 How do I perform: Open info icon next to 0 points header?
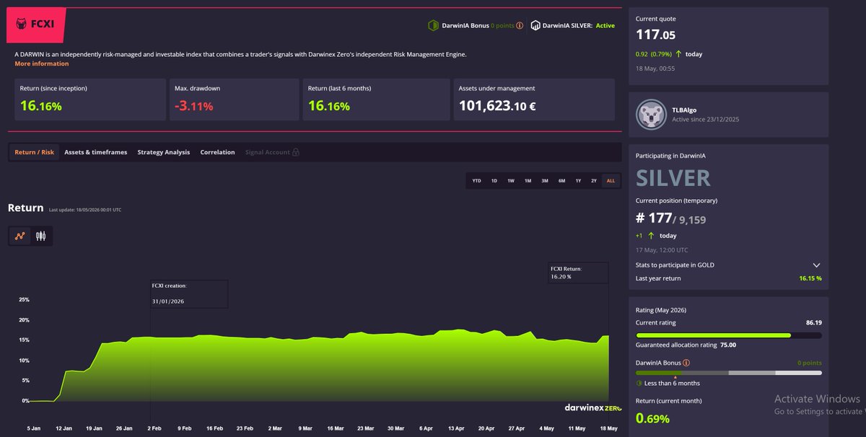pyautogui.click(x=520, y=25)
